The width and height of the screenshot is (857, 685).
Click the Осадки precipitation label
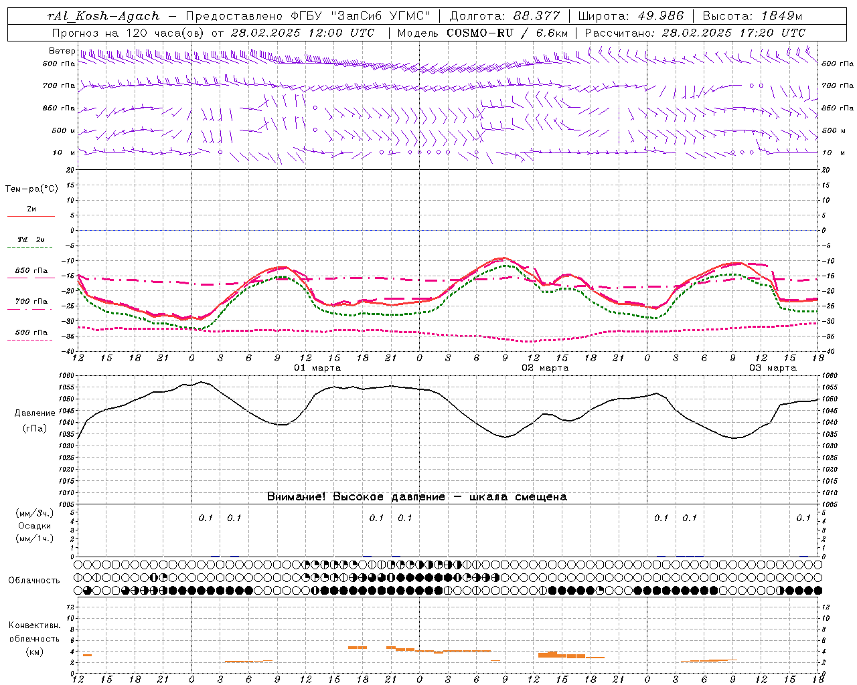tap(35, 526)
